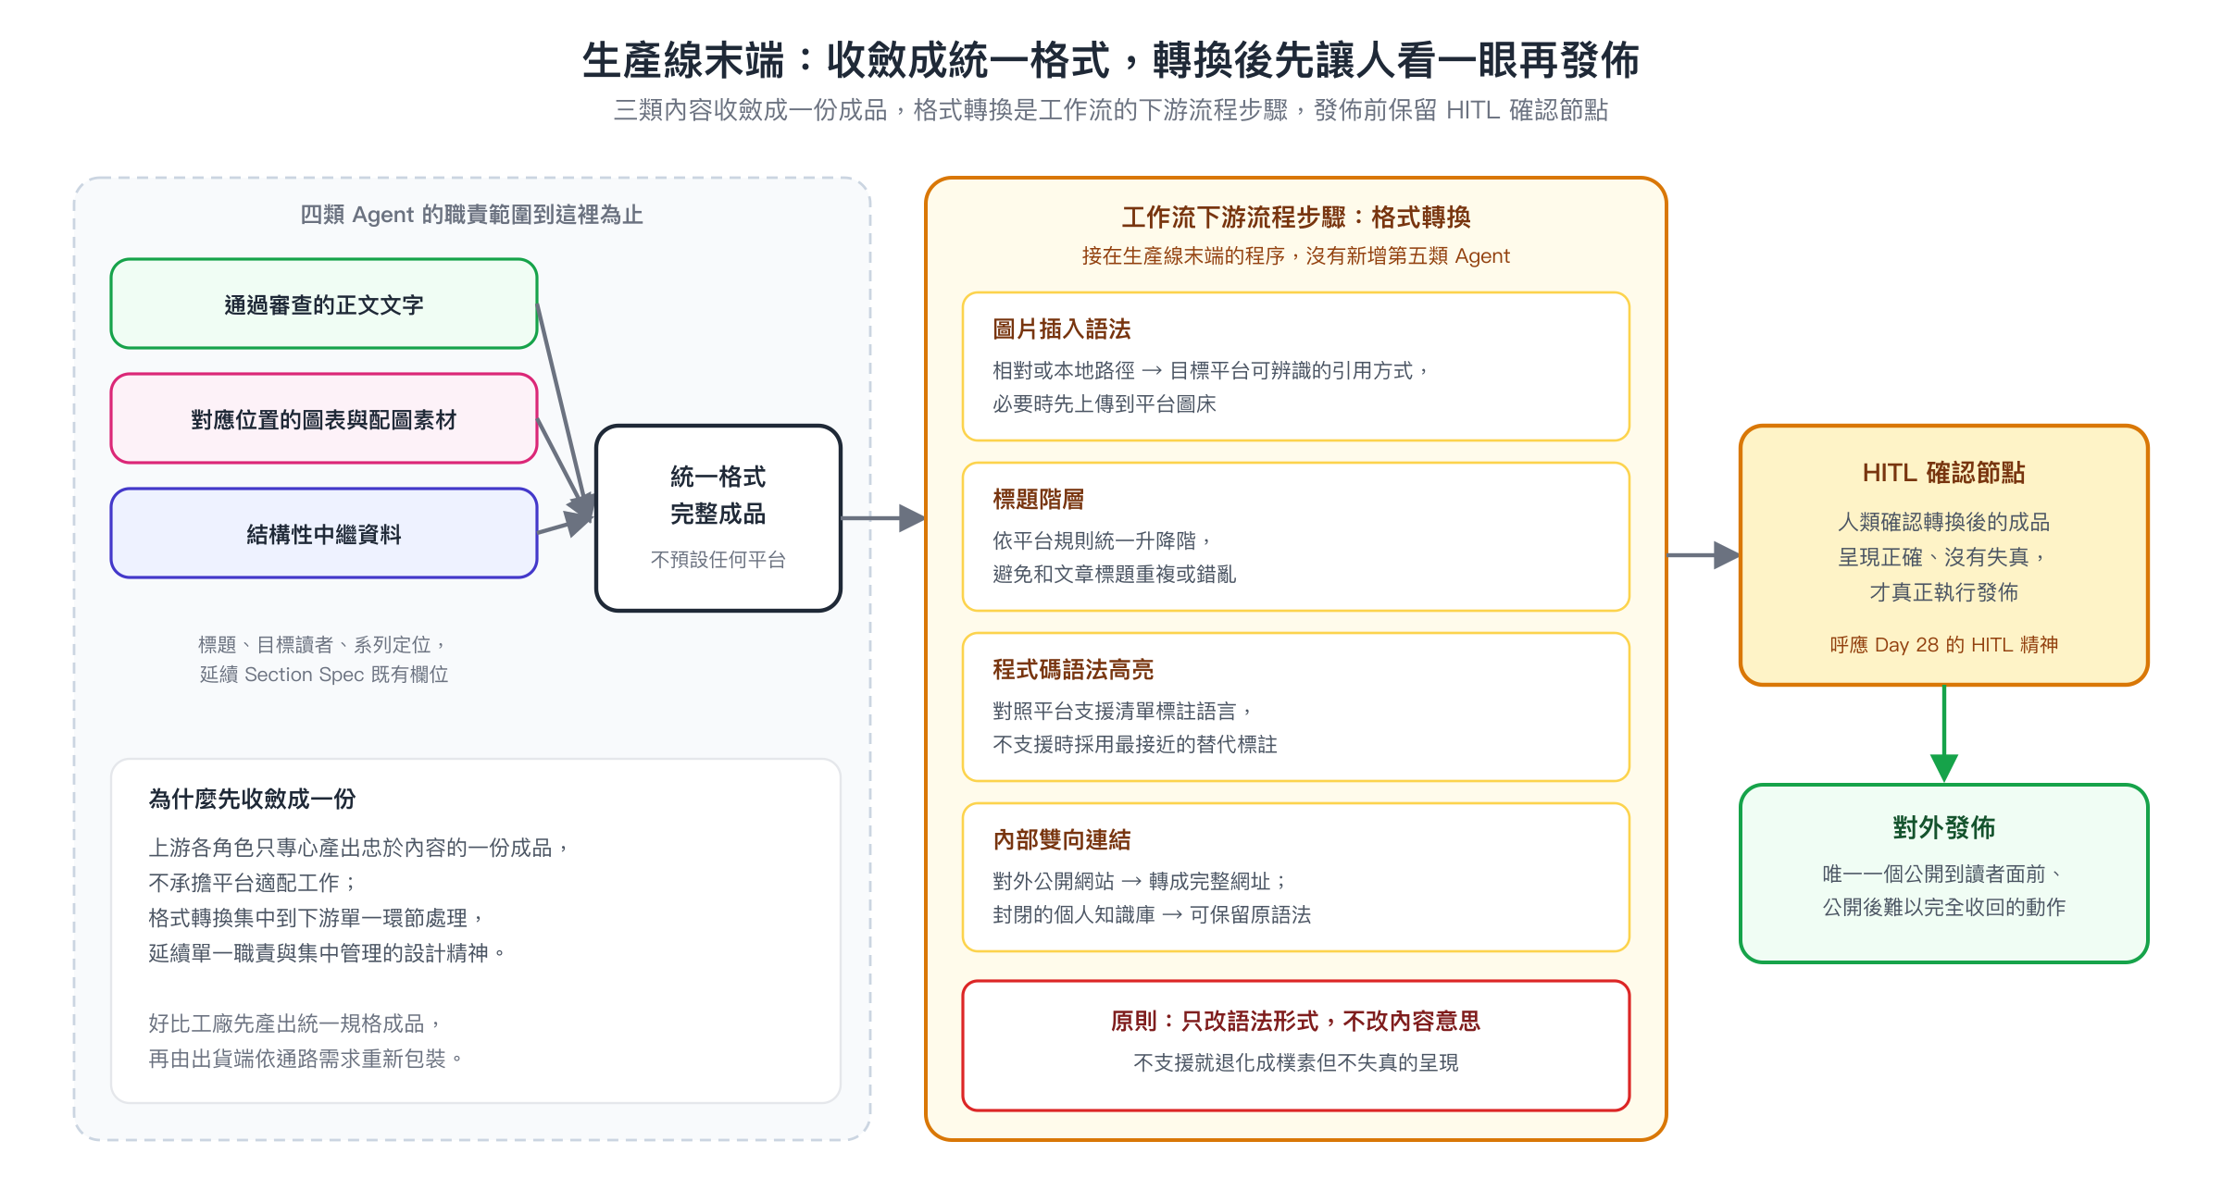Click the line 人類確認轉換後的成品
This screenshot has width=2222, height=1203.
[1944, 522]
